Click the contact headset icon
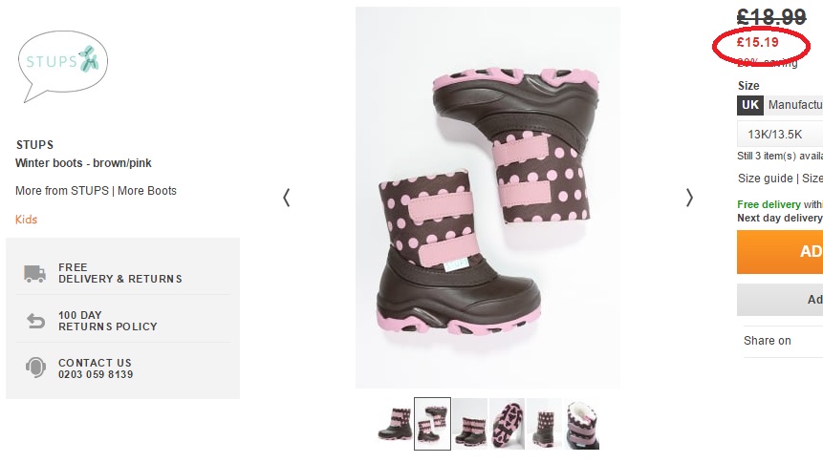The height and width of the screenshot is (463, 823). point(35,368)
